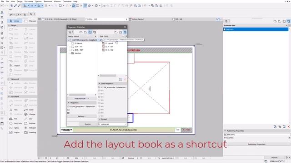Click Publisher icon in Organizer right pane
Screen dimensions: 291x163
tap(125, 32)
